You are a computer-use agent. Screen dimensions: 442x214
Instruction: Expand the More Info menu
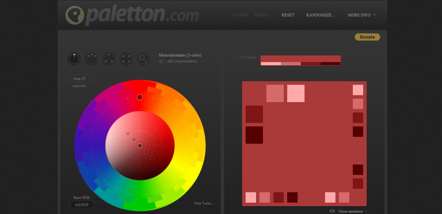(361, 15)
